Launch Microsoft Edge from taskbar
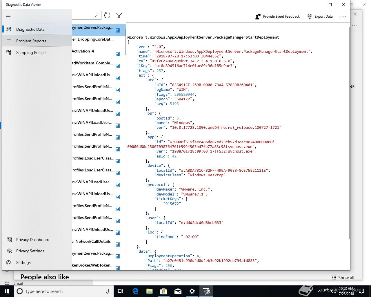371x297 pixels. tap(135, 291)
